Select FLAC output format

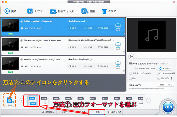[93, 101]
